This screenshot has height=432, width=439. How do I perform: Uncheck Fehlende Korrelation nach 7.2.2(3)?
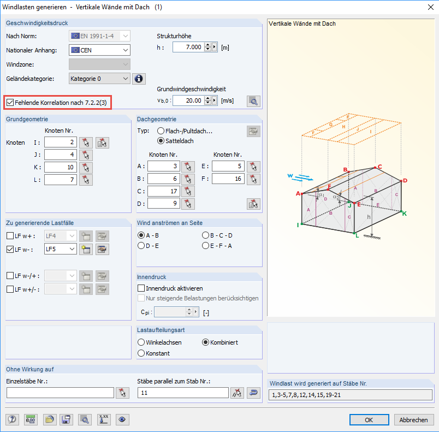click(10, 103)
